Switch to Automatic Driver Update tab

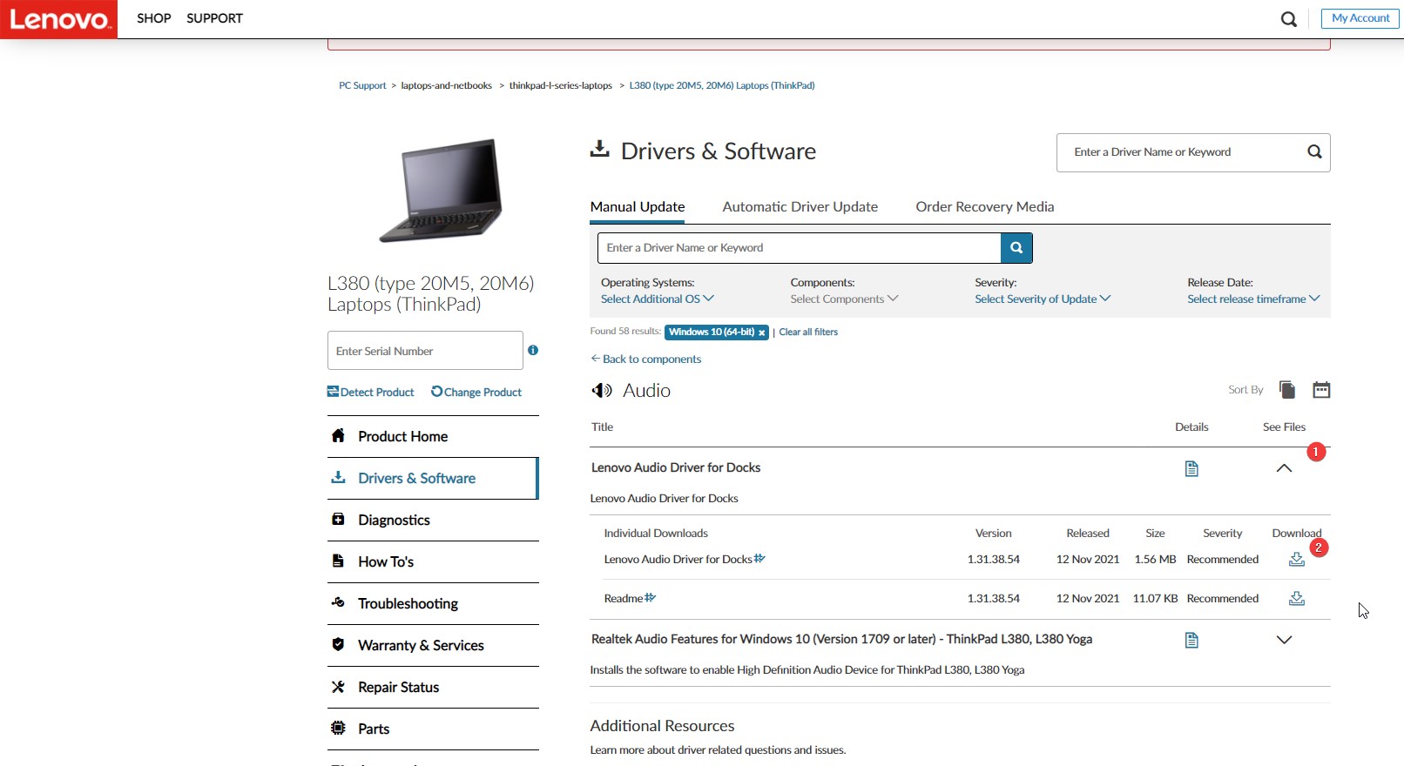(800, 207)
